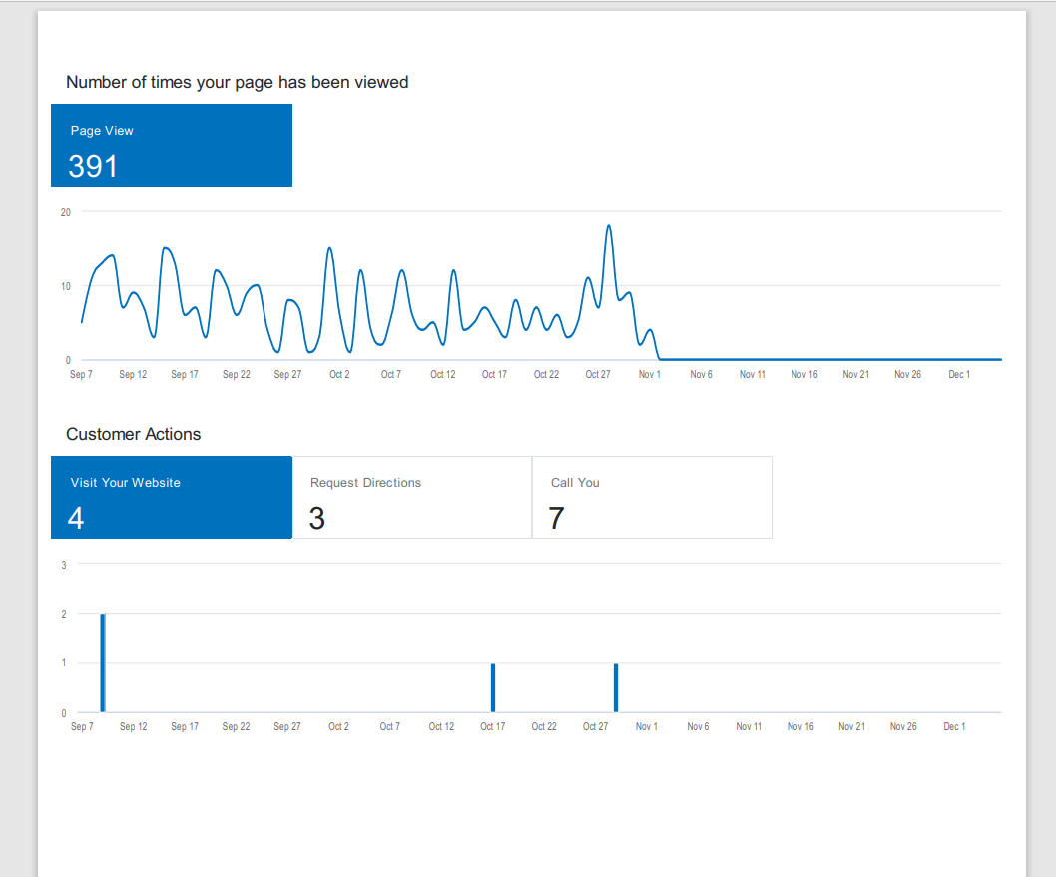Click the 'Oct 2' label on customer actions chart
The image size is (1056, 877).
pos(338,727)
